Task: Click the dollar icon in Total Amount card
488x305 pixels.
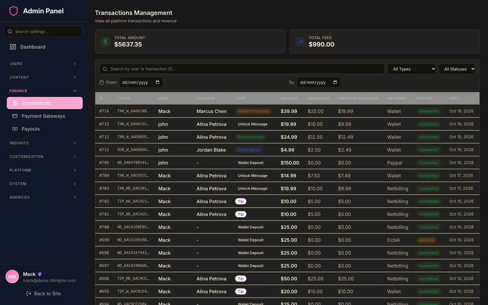Action: [105, 41]
